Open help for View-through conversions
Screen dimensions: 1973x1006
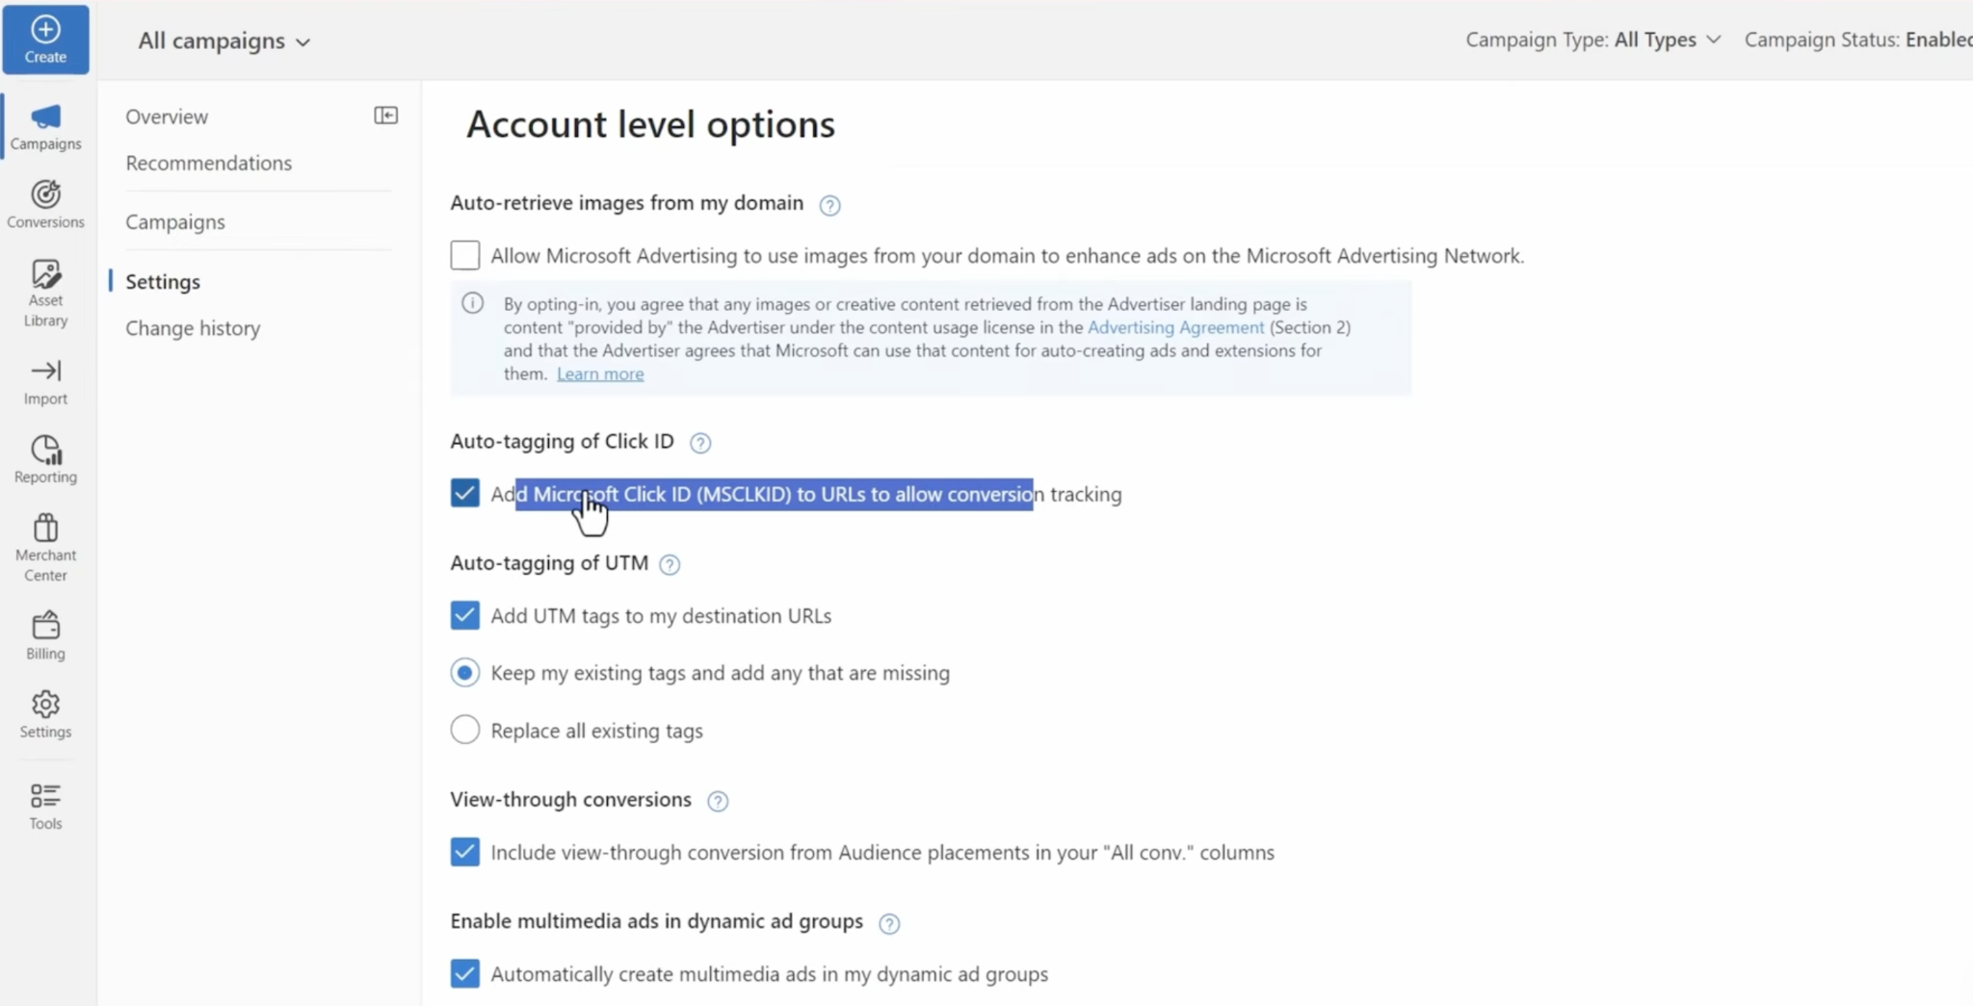click(x=718, y=801)
